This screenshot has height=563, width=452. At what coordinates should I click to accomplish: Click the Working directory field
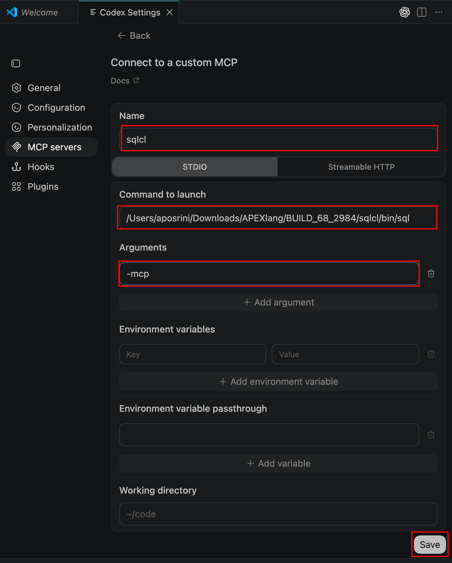(x=278, y=514)
